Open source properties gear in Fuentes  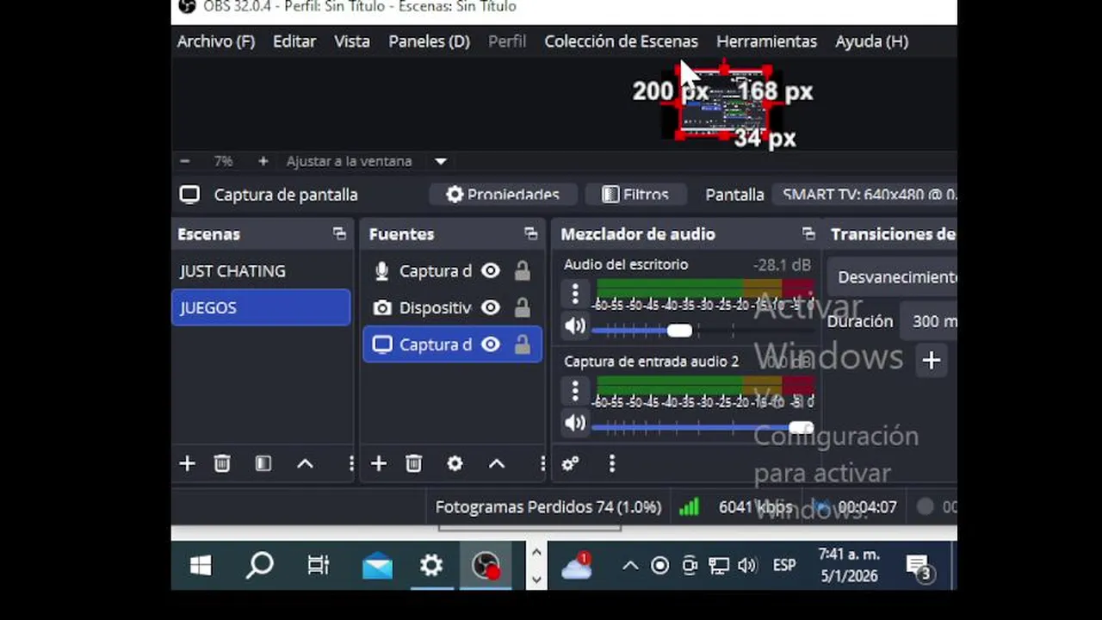[x=455, y=463]
